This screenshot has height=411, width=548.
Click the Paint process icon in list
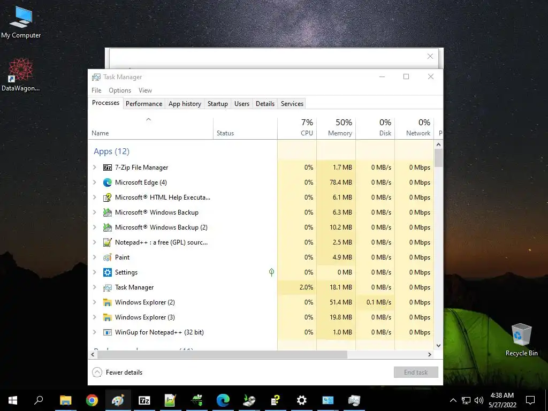pyautogui.click(x=107, y=257)
